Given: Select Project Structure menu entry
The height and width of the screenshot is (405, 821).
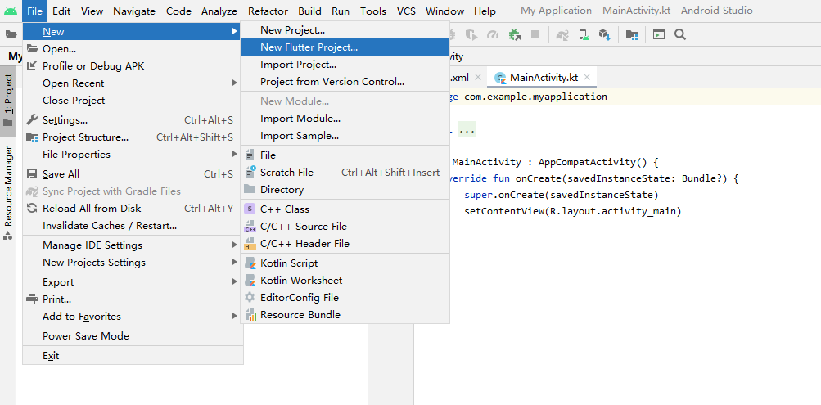Looking at the screenshot, I should (x=133, y=137).
